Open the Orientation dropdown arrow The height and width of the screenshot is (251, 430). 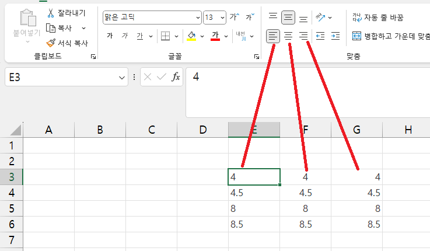pos(330,18)
